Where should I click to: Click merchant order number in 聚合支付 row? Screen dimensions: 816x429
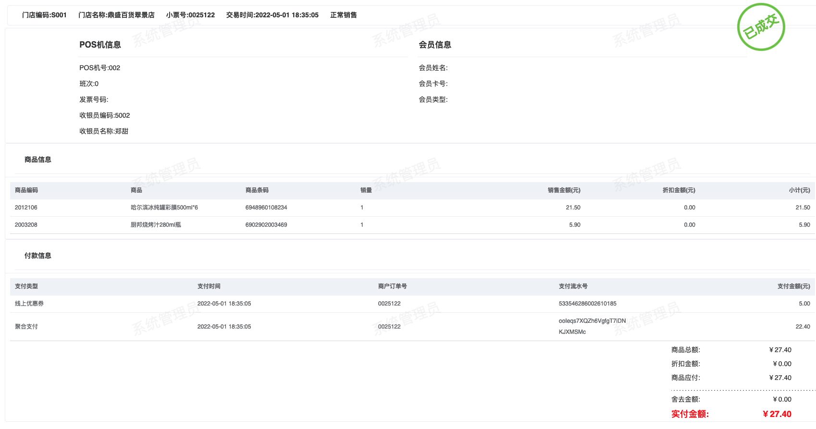coord(389,327)
